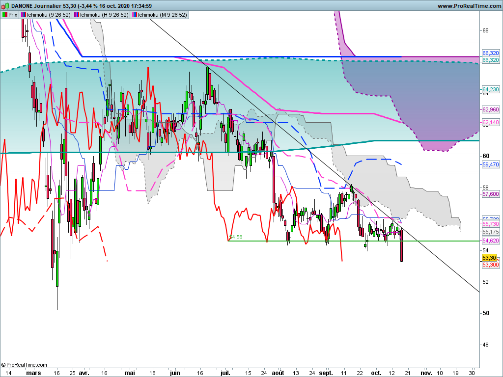Viewport: 503px width, 377px height.
Task: Click the 68 price axis value
Action: click(x=485, y=30)
